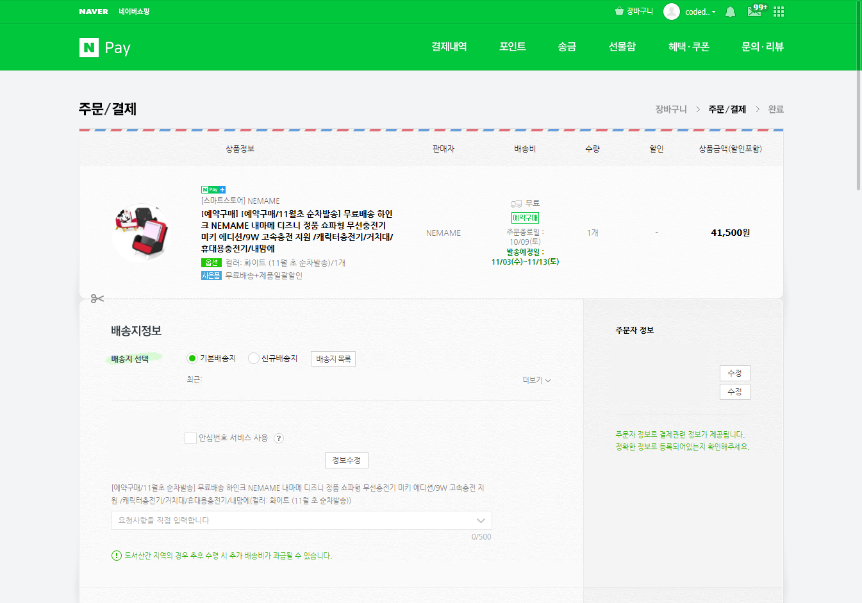Open the 문의·리뷰 menu

(x=763, y=47)
